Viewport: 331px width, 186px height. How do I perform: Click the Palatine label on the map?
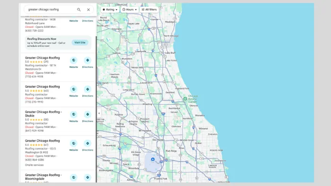pyautogui.click(x=119, y=115)
